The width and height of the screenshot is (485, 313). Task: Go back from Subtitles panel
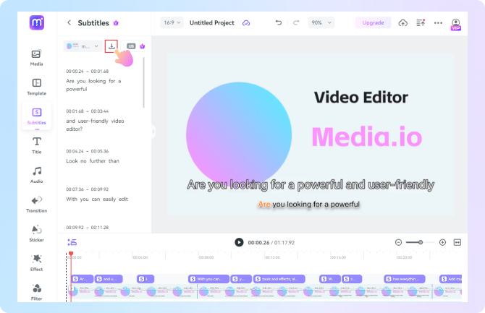[x=69, y=23]
